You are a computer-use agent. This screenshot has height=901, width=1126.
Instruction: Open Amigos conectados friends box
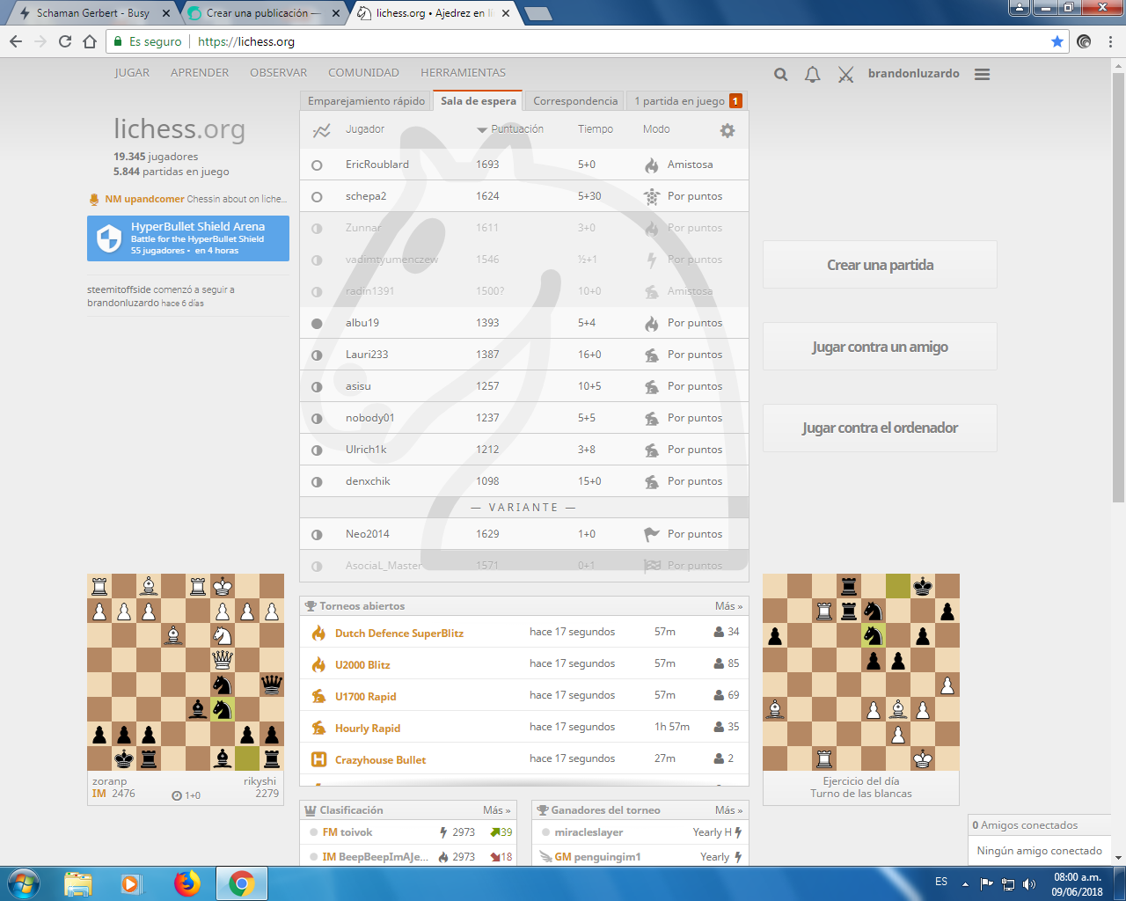pos(1038,825)
